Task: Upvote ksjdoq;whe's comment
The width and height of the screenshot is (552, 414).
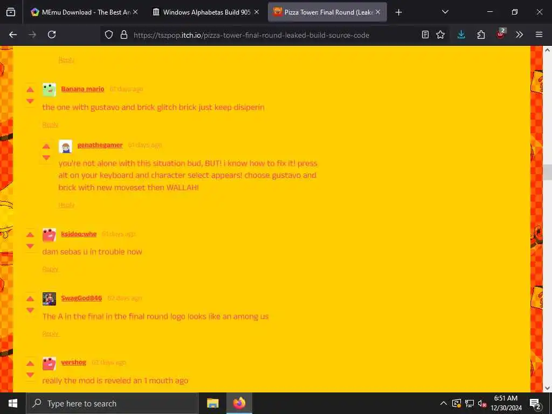Action: pyautogui.click(x=30, y=235)
